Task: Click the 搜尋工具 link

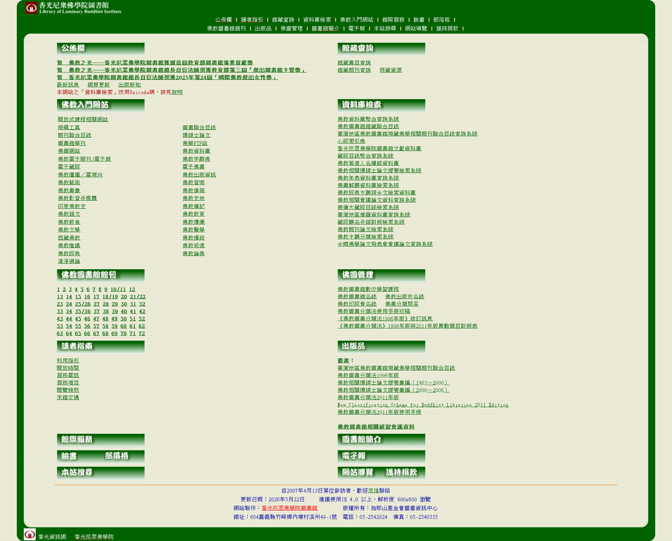Action: [69, 128]
